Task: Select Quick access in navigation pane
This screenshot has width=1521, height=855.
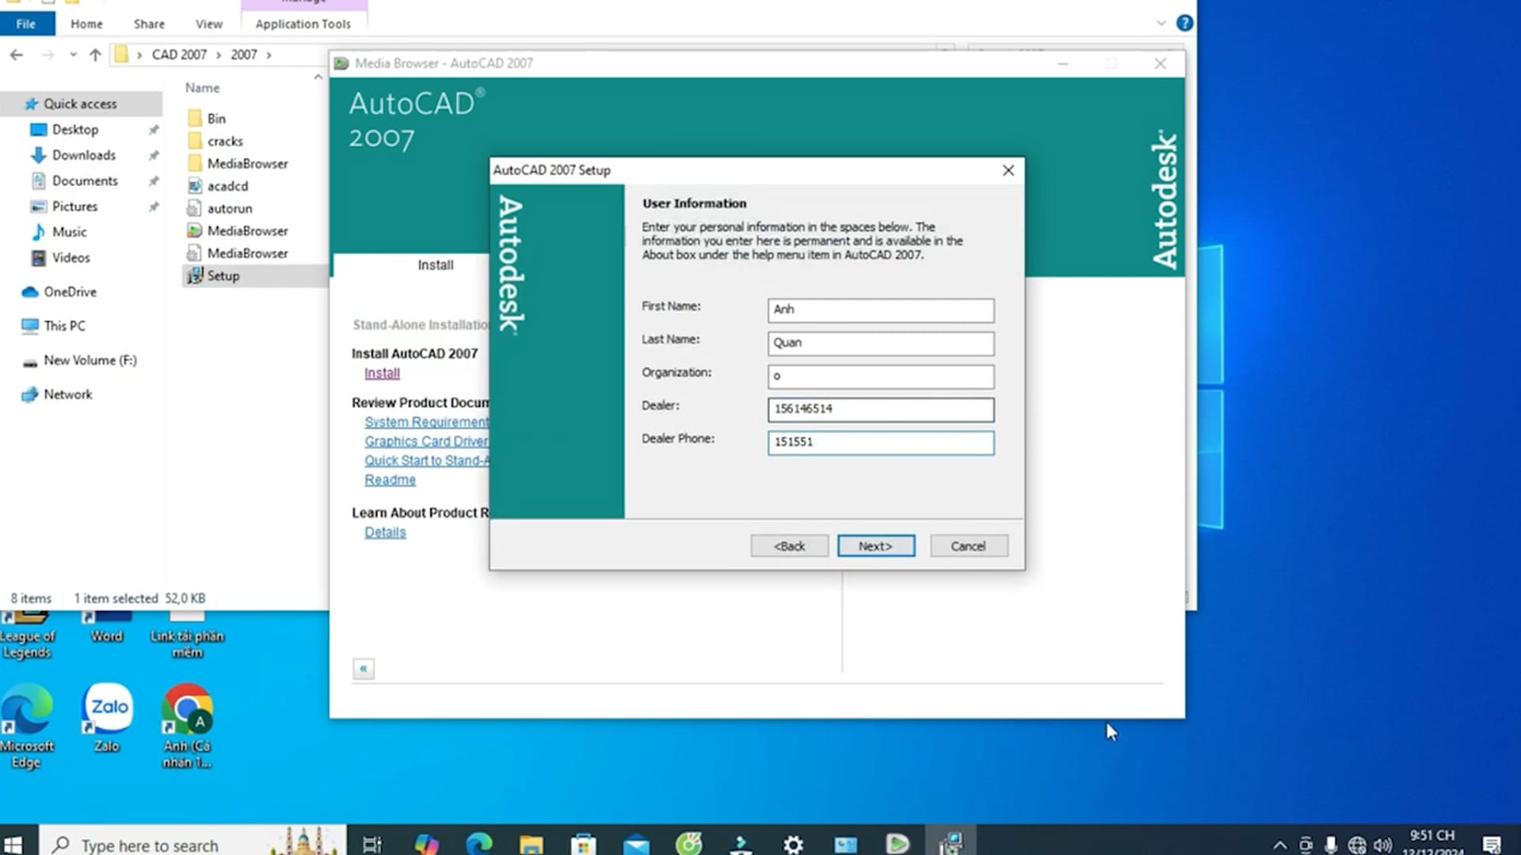Action: [80, 104]
